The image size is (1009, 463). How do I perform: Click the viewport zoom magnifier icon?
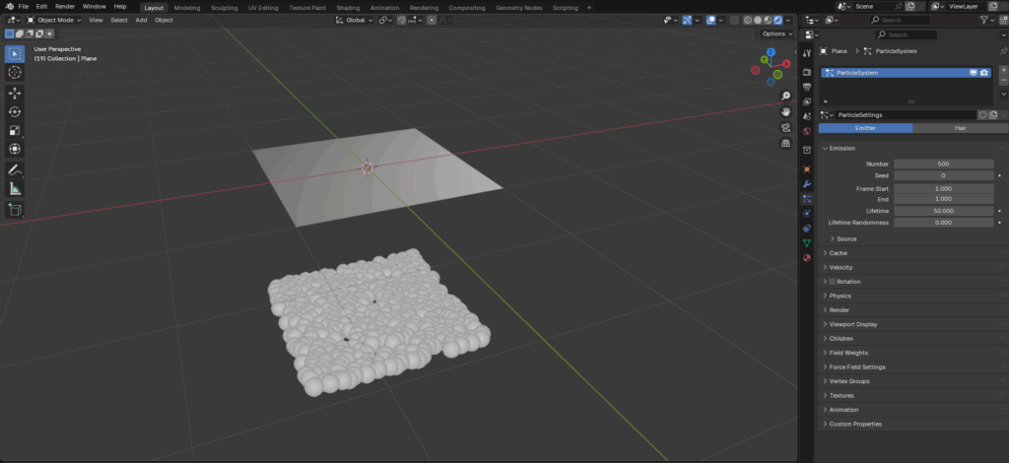tap(785, 96)
